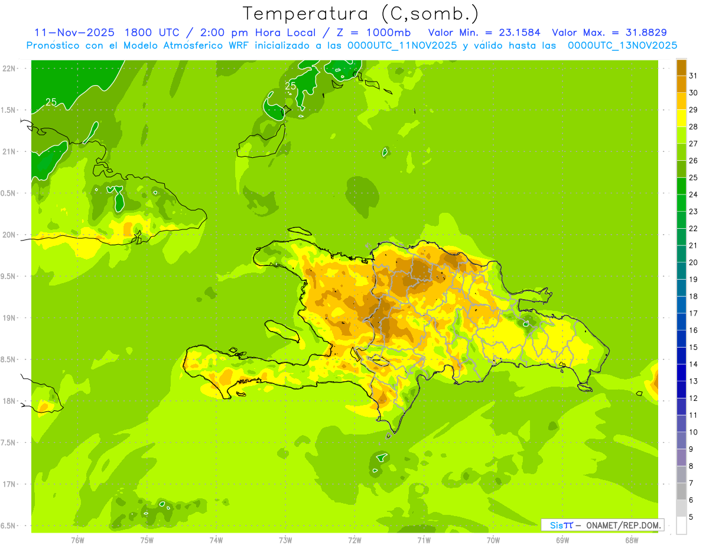The width and height of the screenshot is (709, 548).
Task: Click the color scale value '28'
Action: [x=694, y=127]
